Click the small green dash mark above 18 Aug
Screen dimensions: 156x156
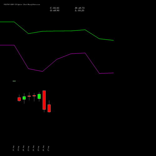(14, 81)
